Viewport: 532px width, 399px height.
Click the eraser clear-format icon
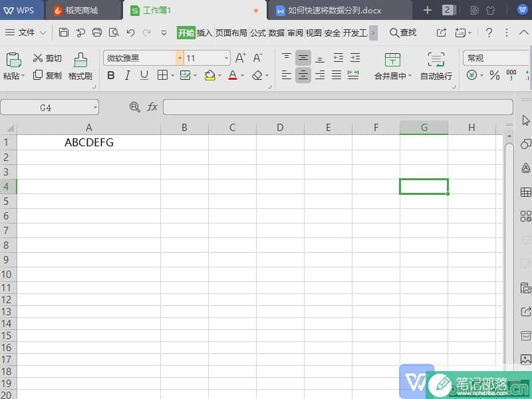pyautogui.click(x=257, y=75)
